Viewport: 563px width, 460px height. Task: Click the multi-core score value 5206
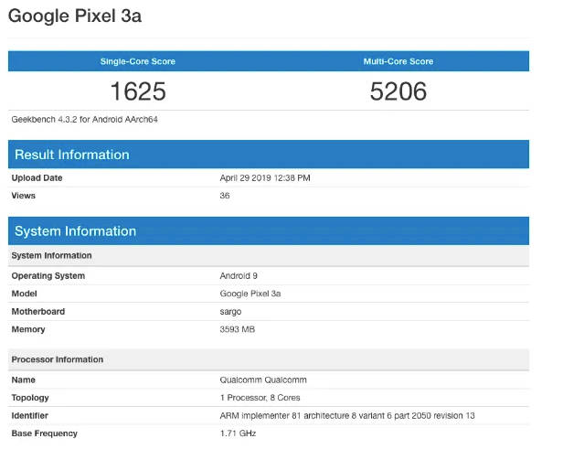pos(398,91)
